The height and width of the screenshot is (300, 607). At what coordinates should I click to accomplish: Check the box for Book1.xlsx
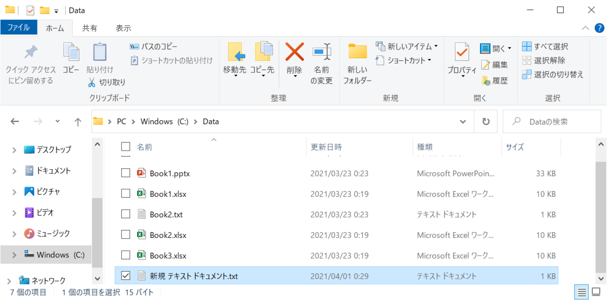126,194
